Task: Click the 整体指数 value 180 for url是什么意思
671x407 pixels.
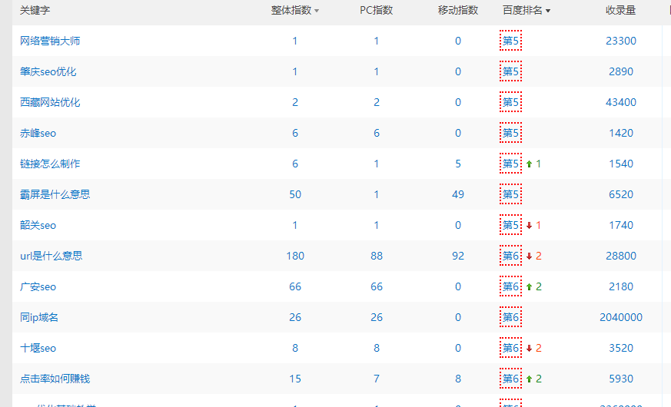Action: (x=295, y=256)
